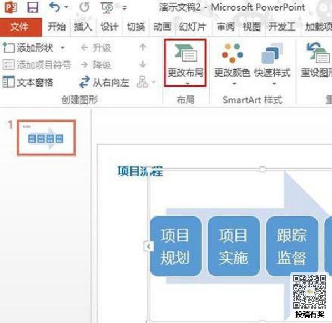
Task: Click the move down arrow icon
Action: (x=143, y=64)
